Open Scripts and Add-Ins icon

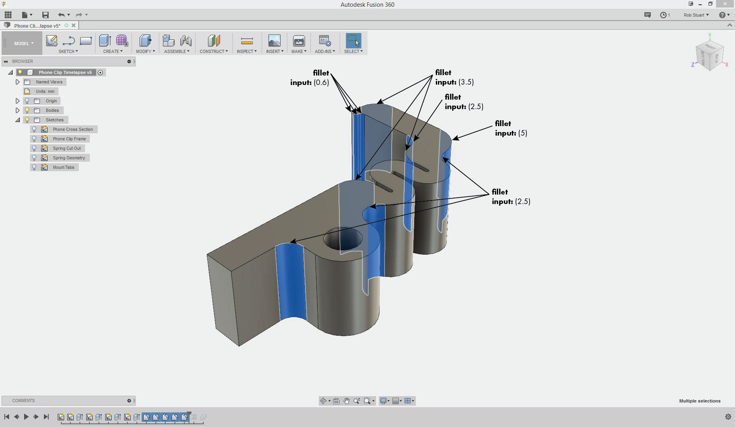pos(325,41)
